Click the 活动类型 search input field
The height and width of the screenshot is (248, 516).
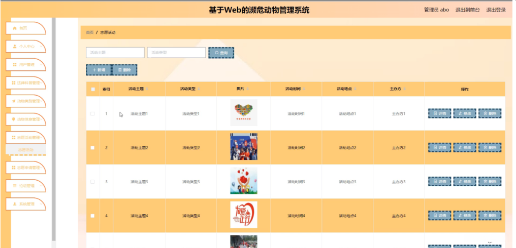(176, 53)
